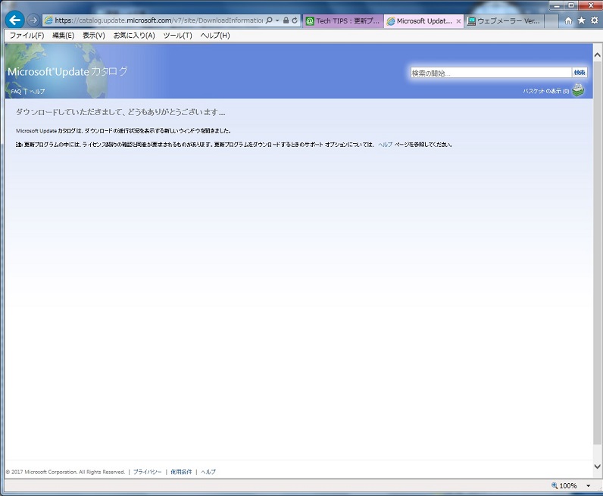Open the プライバシー footer link
603x496 pixels.
pyautogui.click(x=147, y=472)
